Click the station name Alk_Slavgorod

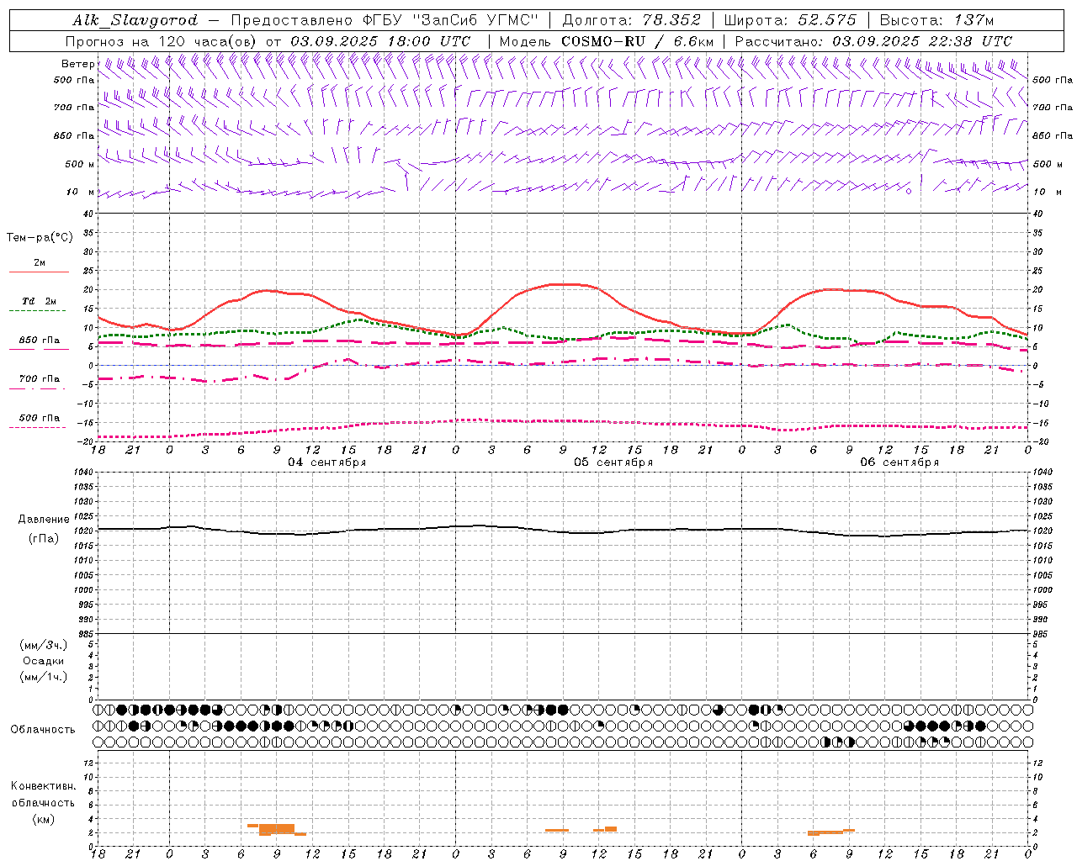[135, 20]
